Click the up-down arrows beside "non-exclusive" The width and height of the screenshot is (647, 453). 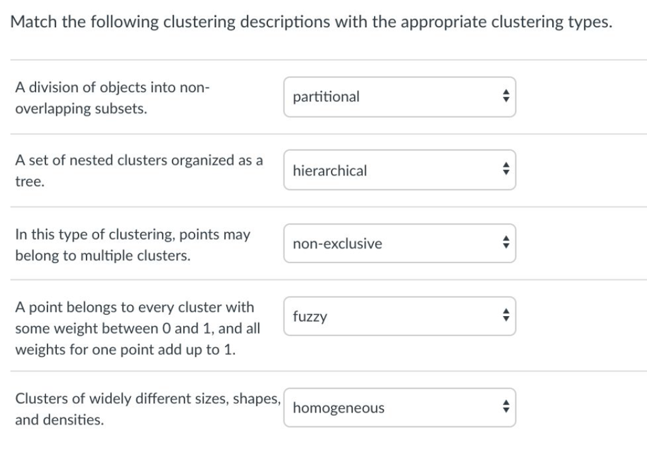(505, 243)
